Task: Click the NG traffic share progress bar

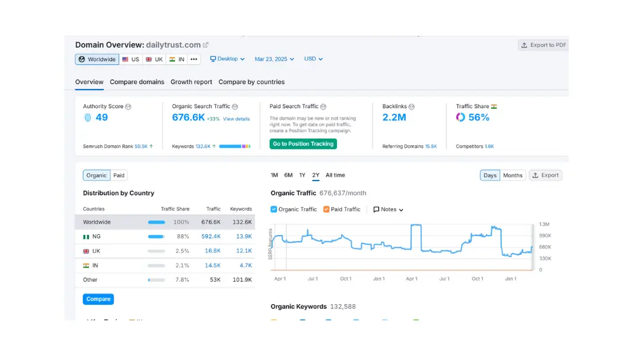Action: pos(156,237)
